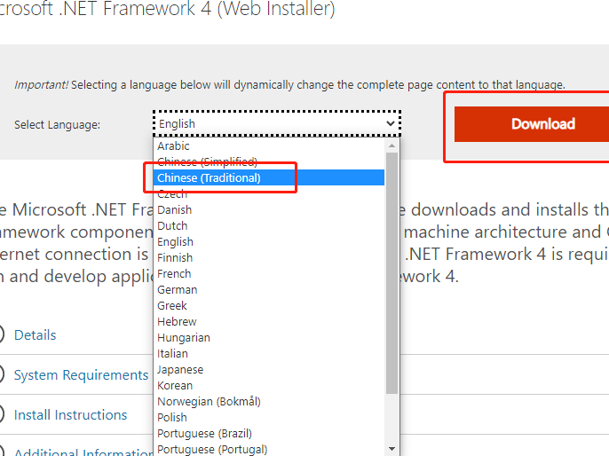Select Dutch from the list
The image size is (609, 456).
(x=269, y=225)
